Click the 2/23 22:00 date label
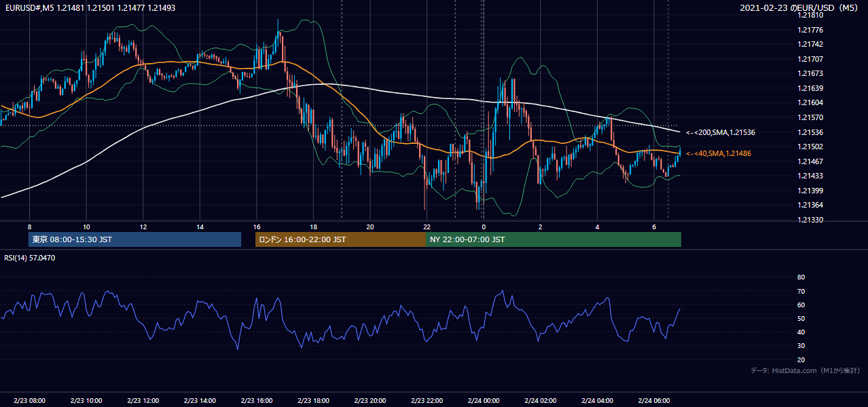Image resolution: width=868 pixels, height=407 pixels. tap(427, 401)
